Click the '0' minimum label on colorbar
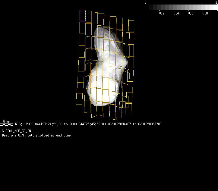Screen dimensions: 218x191 coord(145,2)
